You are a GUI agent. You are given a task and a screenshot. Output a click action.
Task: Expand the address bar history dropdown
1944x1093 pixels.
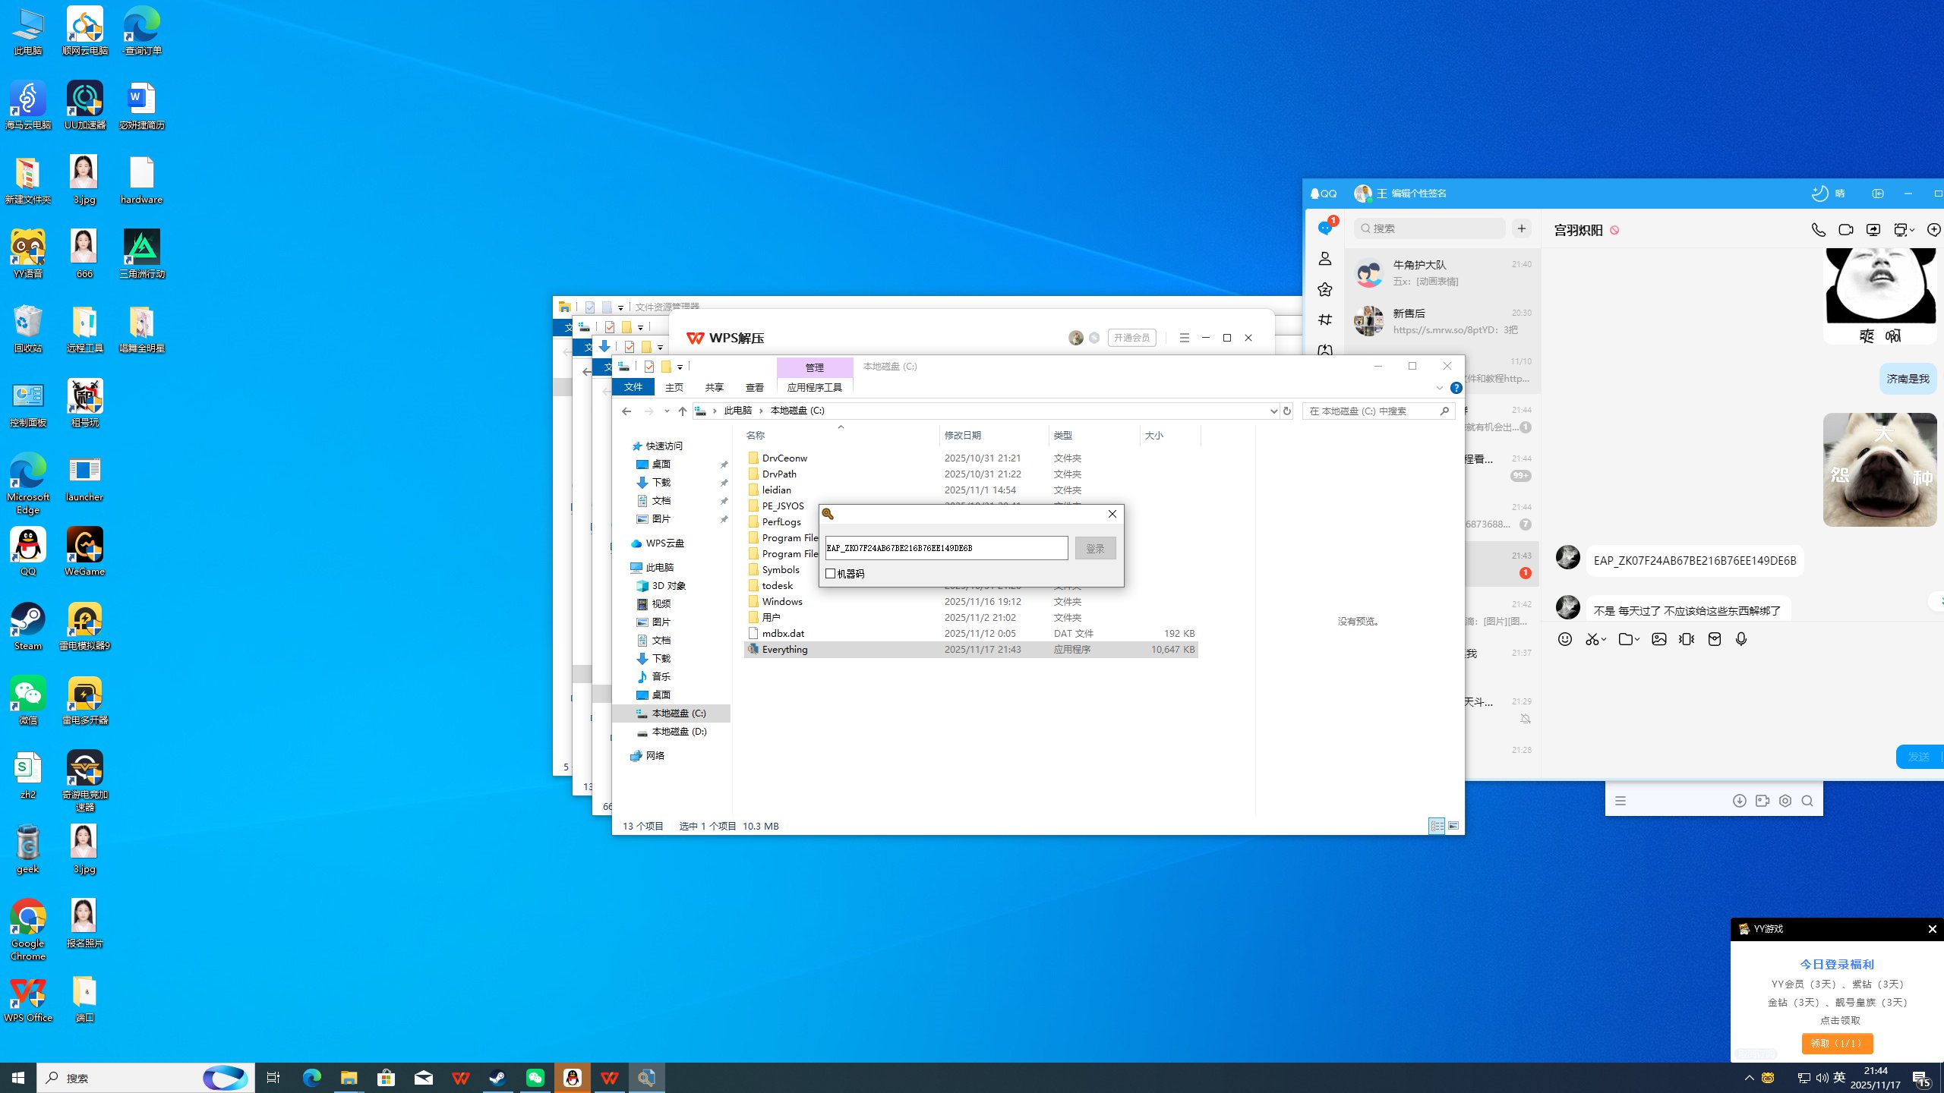tap(1273, 411)
